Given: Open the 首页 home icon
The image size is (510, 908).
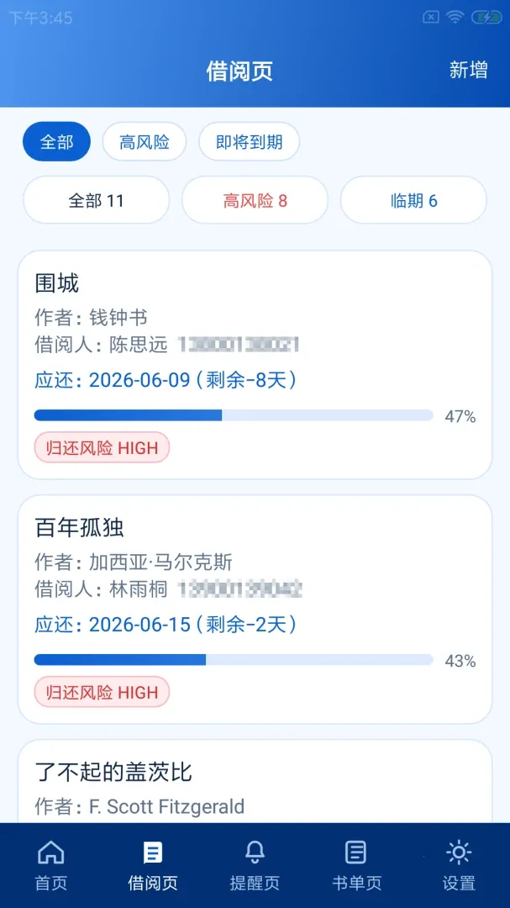Looking at the screenshot, I should 51,853.
